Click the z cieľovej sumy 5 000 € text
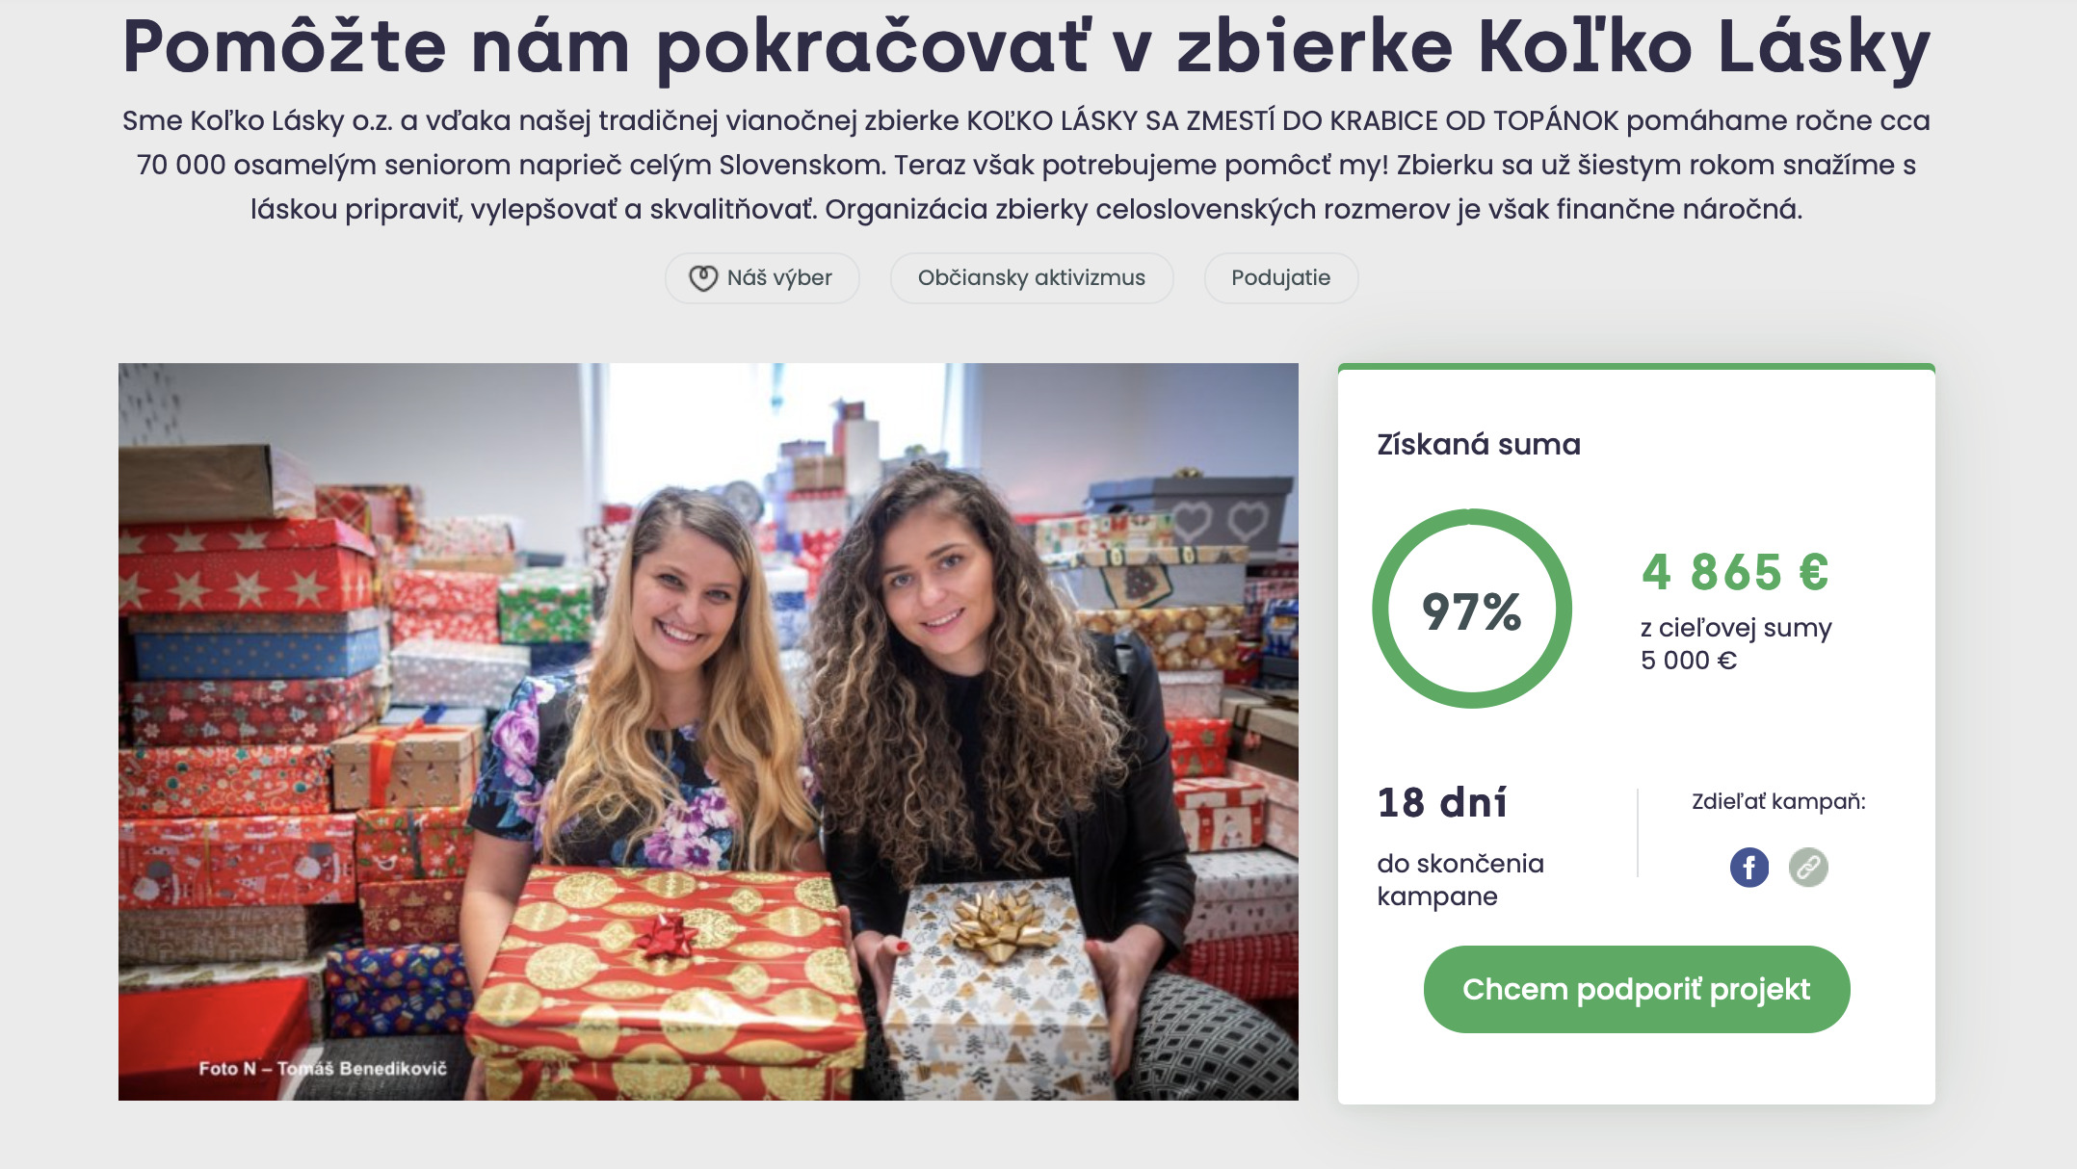Viewport: 2077px width, 1169px height. click(1736, 644)
